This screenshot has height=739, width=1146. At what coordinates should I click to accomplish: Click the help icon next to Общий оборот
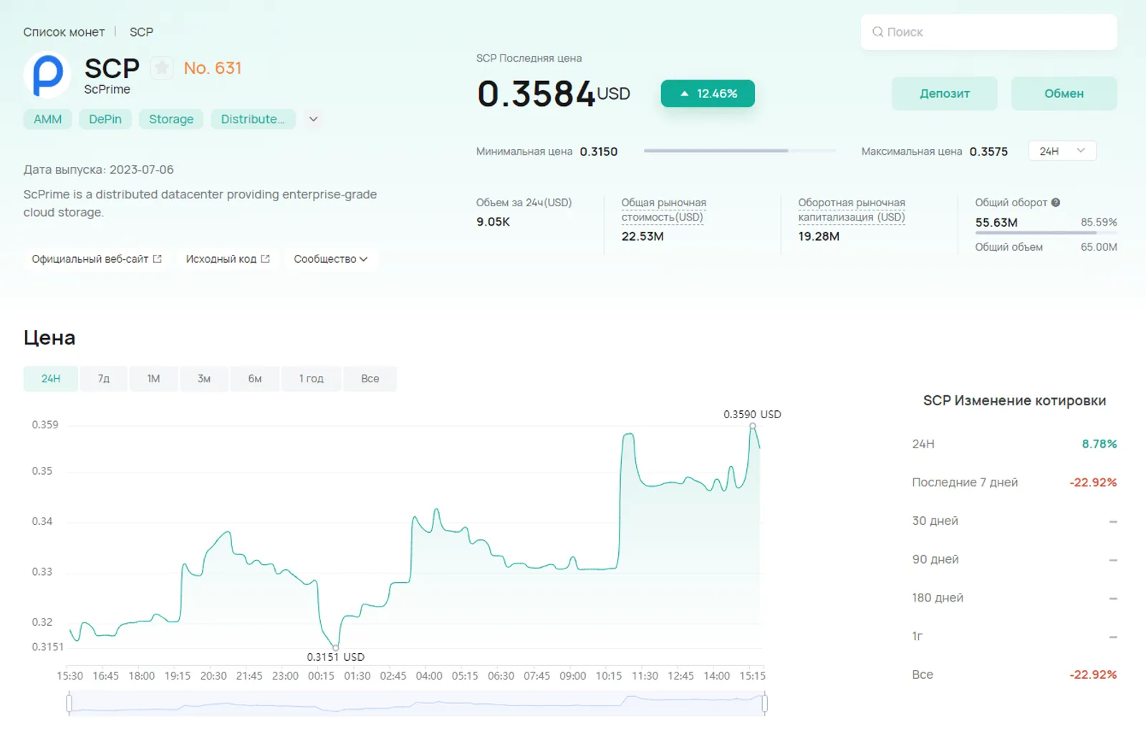1056,203
